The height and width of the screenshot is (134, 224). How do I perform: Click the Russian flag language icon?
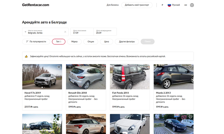(x=169, y=5)
